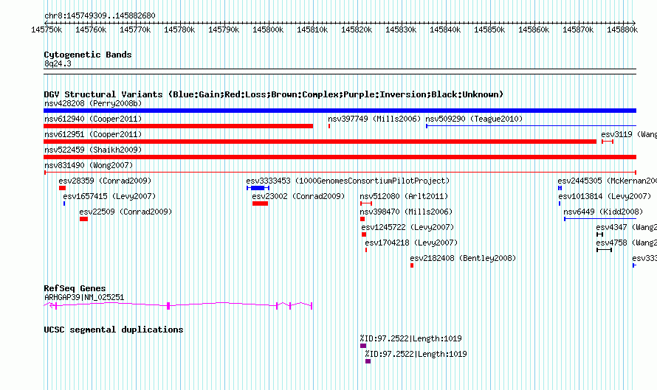This screenshot has height=390, width=657.
Task: Select the esv23002 (Conrad2009) red block
Action: click(x=260, y=203)
